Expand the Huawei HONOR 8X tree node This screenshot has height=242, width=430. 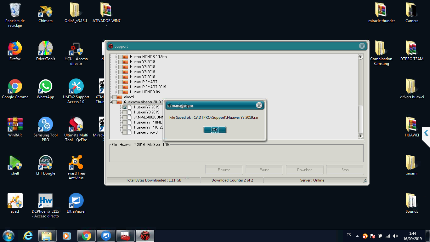click(x=116, y=92)
